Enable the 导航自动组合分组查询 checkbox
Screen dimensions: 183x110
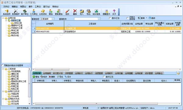tap(2, 66)
